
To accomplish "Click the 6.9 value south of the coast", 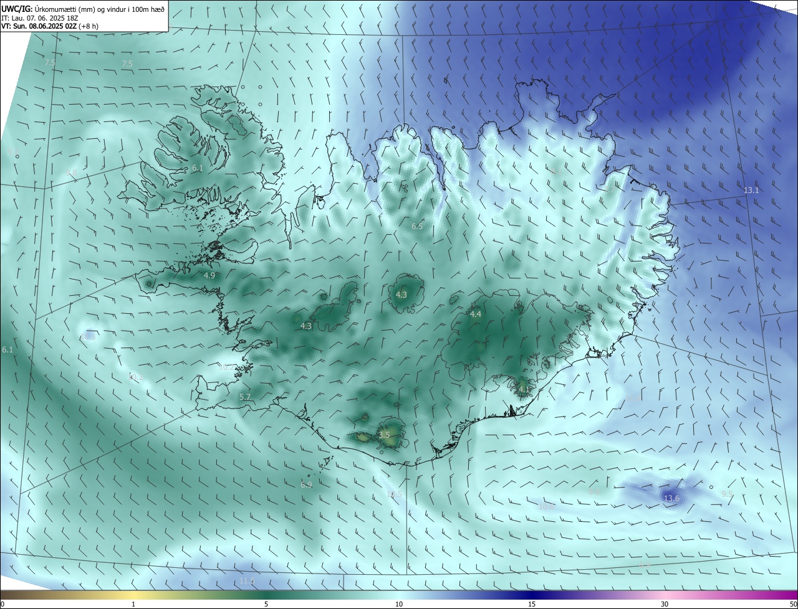I will [x=306, y=484].
